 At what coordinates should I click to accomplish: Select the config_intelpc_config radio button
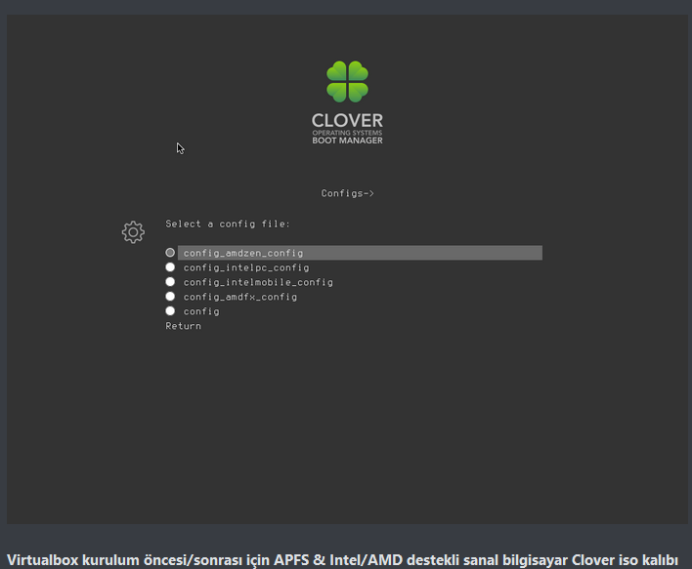(170, 267)
